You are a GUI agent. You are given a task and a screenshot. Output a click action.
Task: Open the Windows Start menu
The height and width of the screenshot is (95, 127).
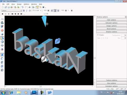click(3, 93)
